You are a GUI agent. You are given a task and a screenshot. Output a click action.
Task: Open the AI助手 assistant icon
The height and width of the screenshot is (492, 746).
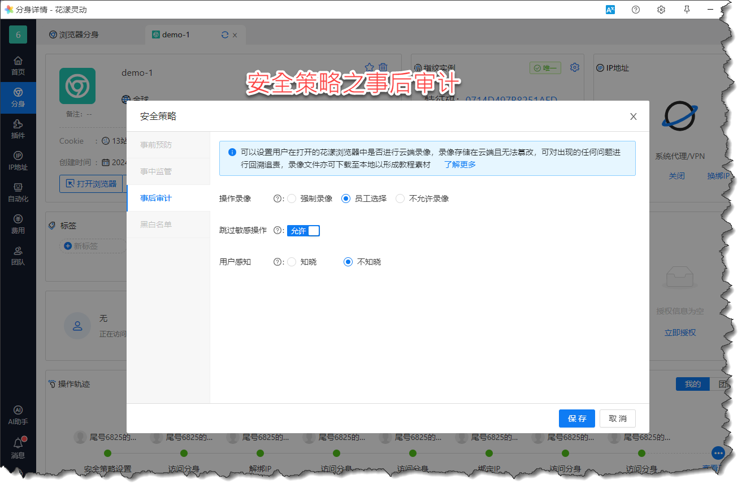18,415
